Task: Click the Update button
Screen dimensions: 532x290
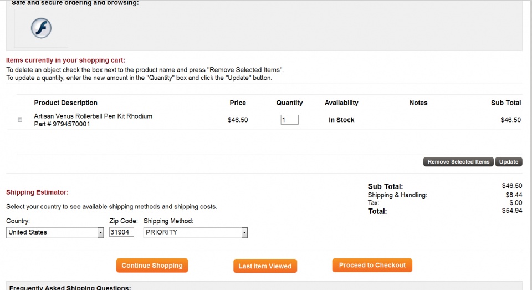Action: pos(508,162)
